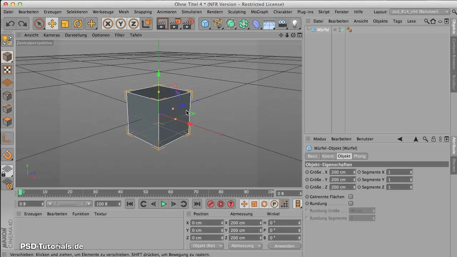Screen dimensions: 457x257
Task: Open the spline tools icon
Action: (218, 24)
